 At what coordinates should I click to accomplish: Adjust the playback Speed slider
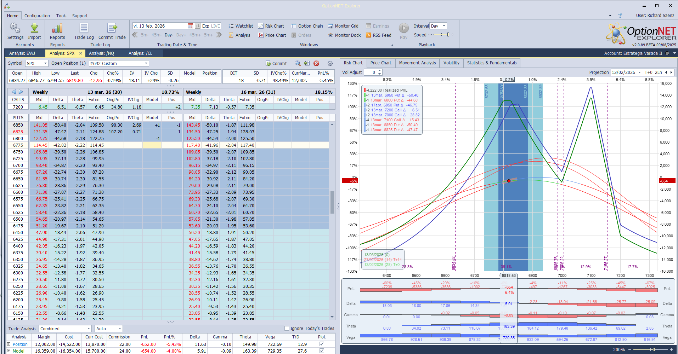441,35
